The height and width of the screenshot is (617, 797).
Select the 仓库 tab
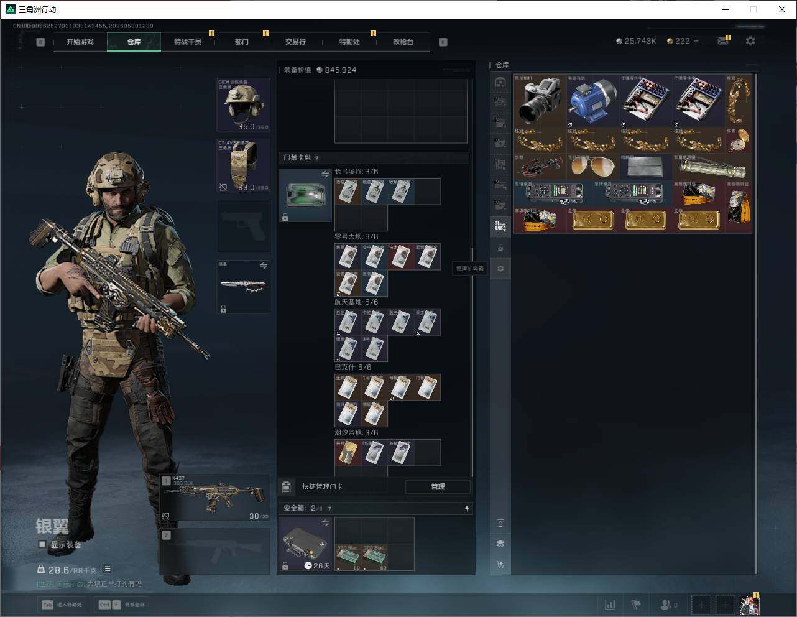[x=134, y=42]
